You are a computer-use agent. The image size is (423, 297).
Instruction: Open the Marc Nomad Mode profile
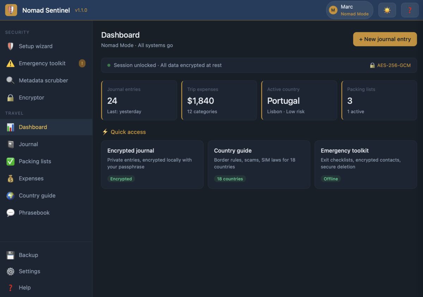[350, 10]
